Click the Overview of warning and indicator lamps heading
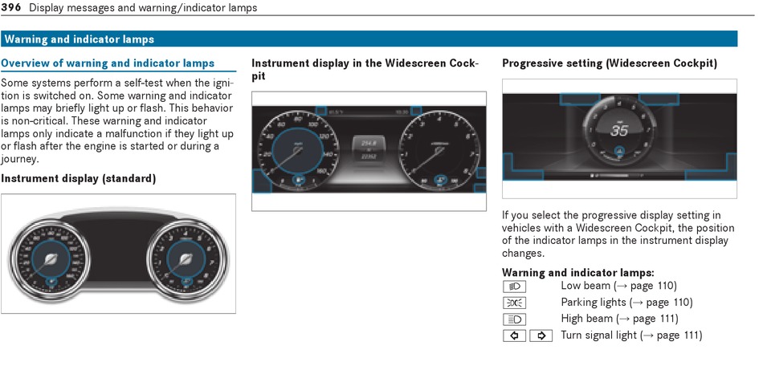 108,63
